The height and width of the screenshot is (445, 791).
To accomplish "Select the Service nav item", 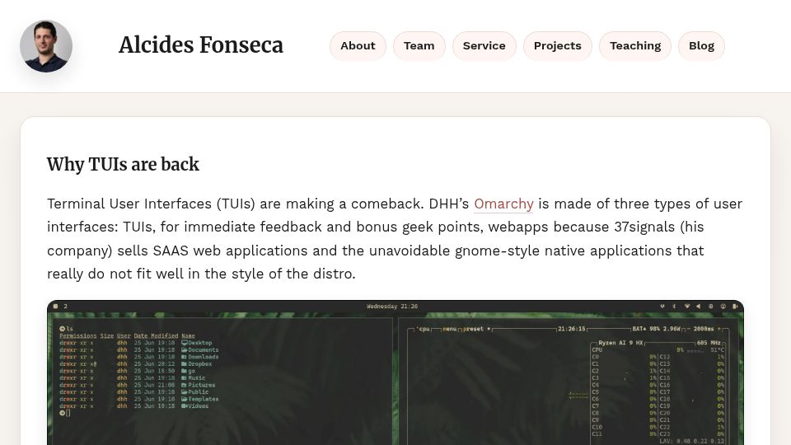I will [x=484, y=46].
